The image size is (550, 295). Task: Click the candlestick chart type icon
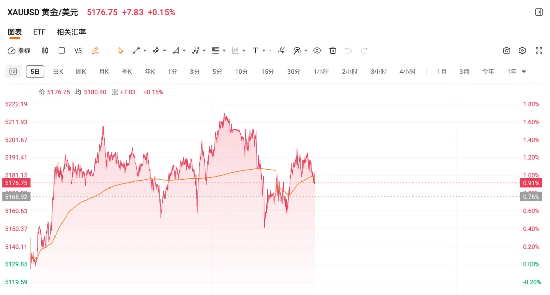(x=45, y=50)
